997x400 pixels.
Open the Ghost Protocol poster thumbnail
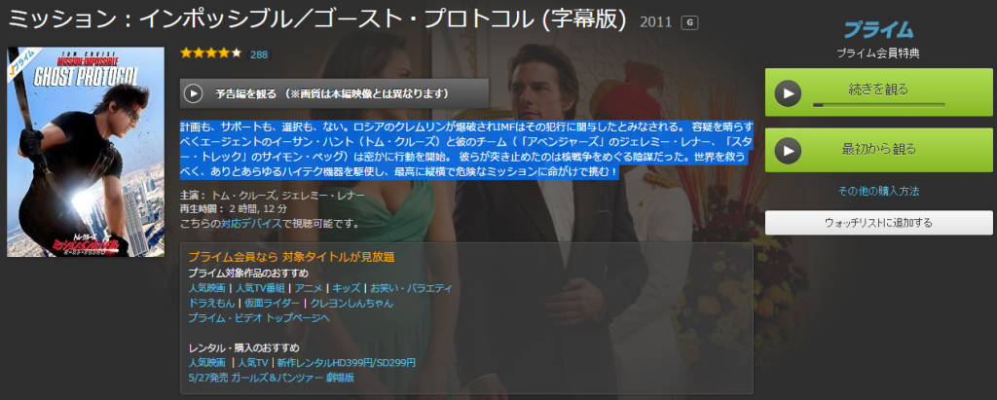coord(86,152)
